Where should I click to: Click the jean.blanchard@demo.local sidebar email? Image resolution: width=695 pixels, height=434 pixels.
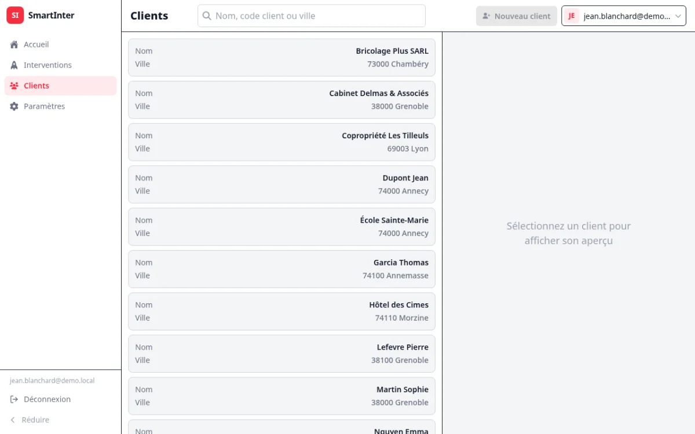(52, 381)
